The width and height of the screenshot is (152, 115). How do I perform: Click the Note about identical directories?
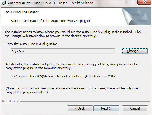coord(72,90)
